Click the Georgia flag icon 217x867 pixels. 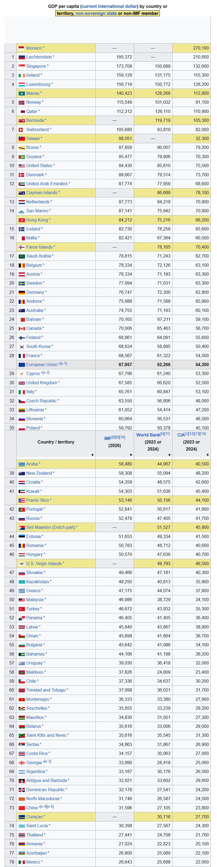click(22, 763)
